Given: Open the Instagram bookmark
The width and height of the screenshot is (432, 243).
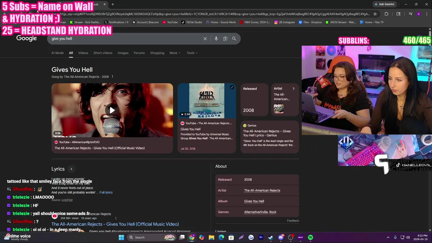Looking at the screenshot, I should tap(284, 22).
